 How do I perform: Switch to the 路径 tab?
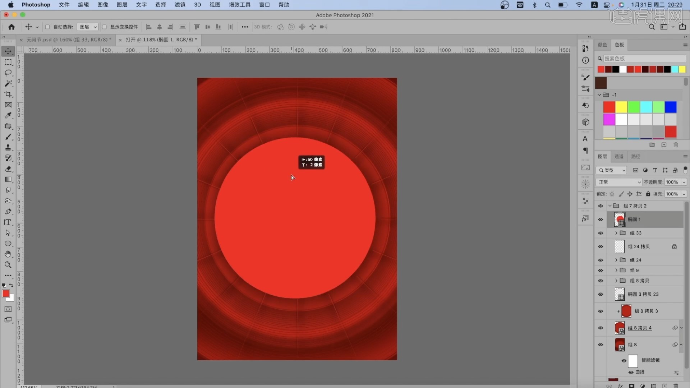click(x=636, y=157)
